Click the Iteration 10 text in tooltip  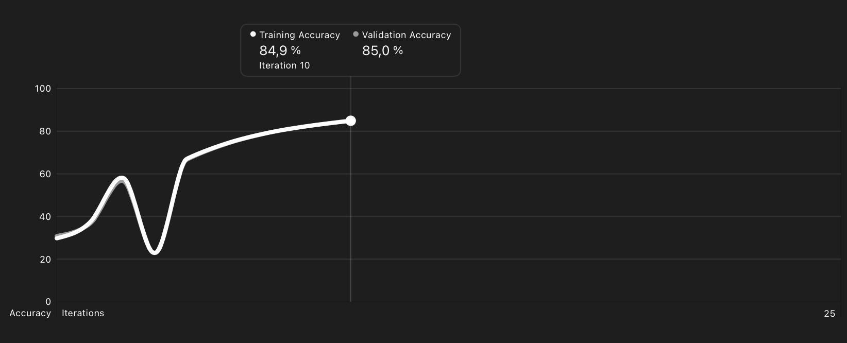tap(284, 65)
